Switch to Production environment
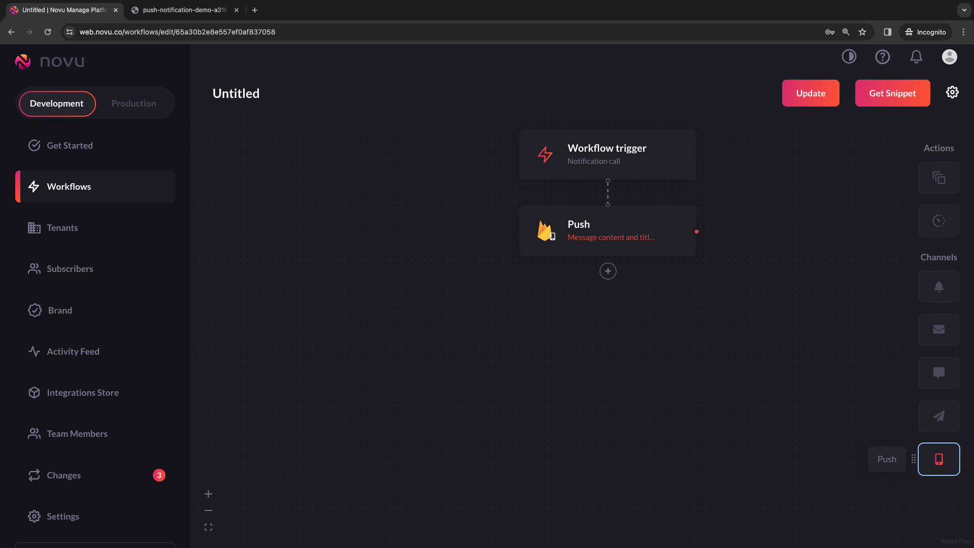The height and width of the screenshot is (548, 974). (x=133, y=104)
